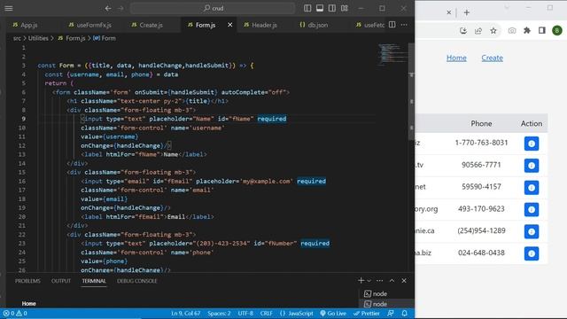Screen dimensions: 567x319
Task: Select src in the breadcrumb
Action: [17, 38]
